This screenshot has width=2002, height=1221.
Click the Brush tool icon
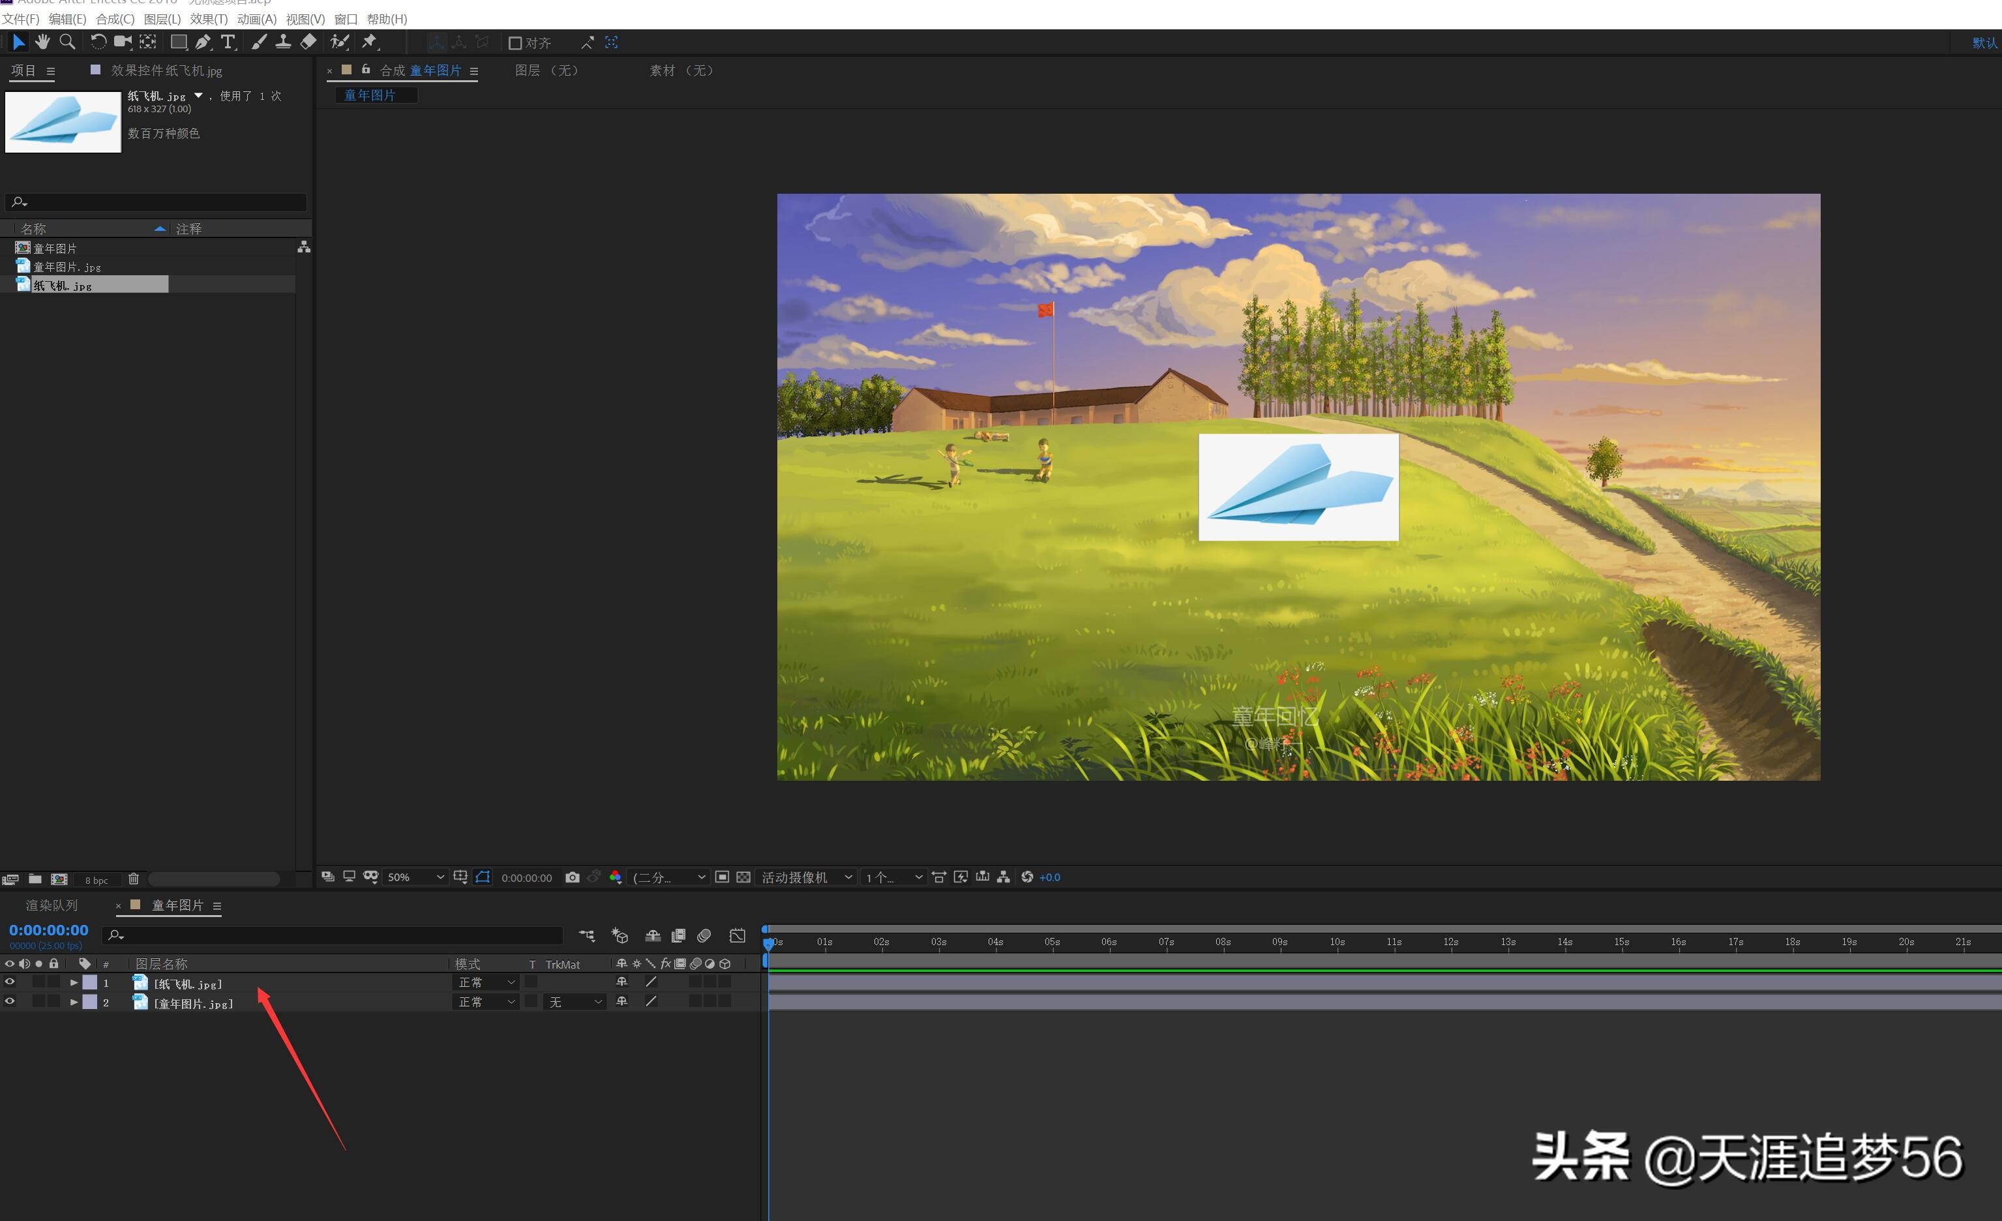coord(258,42)
